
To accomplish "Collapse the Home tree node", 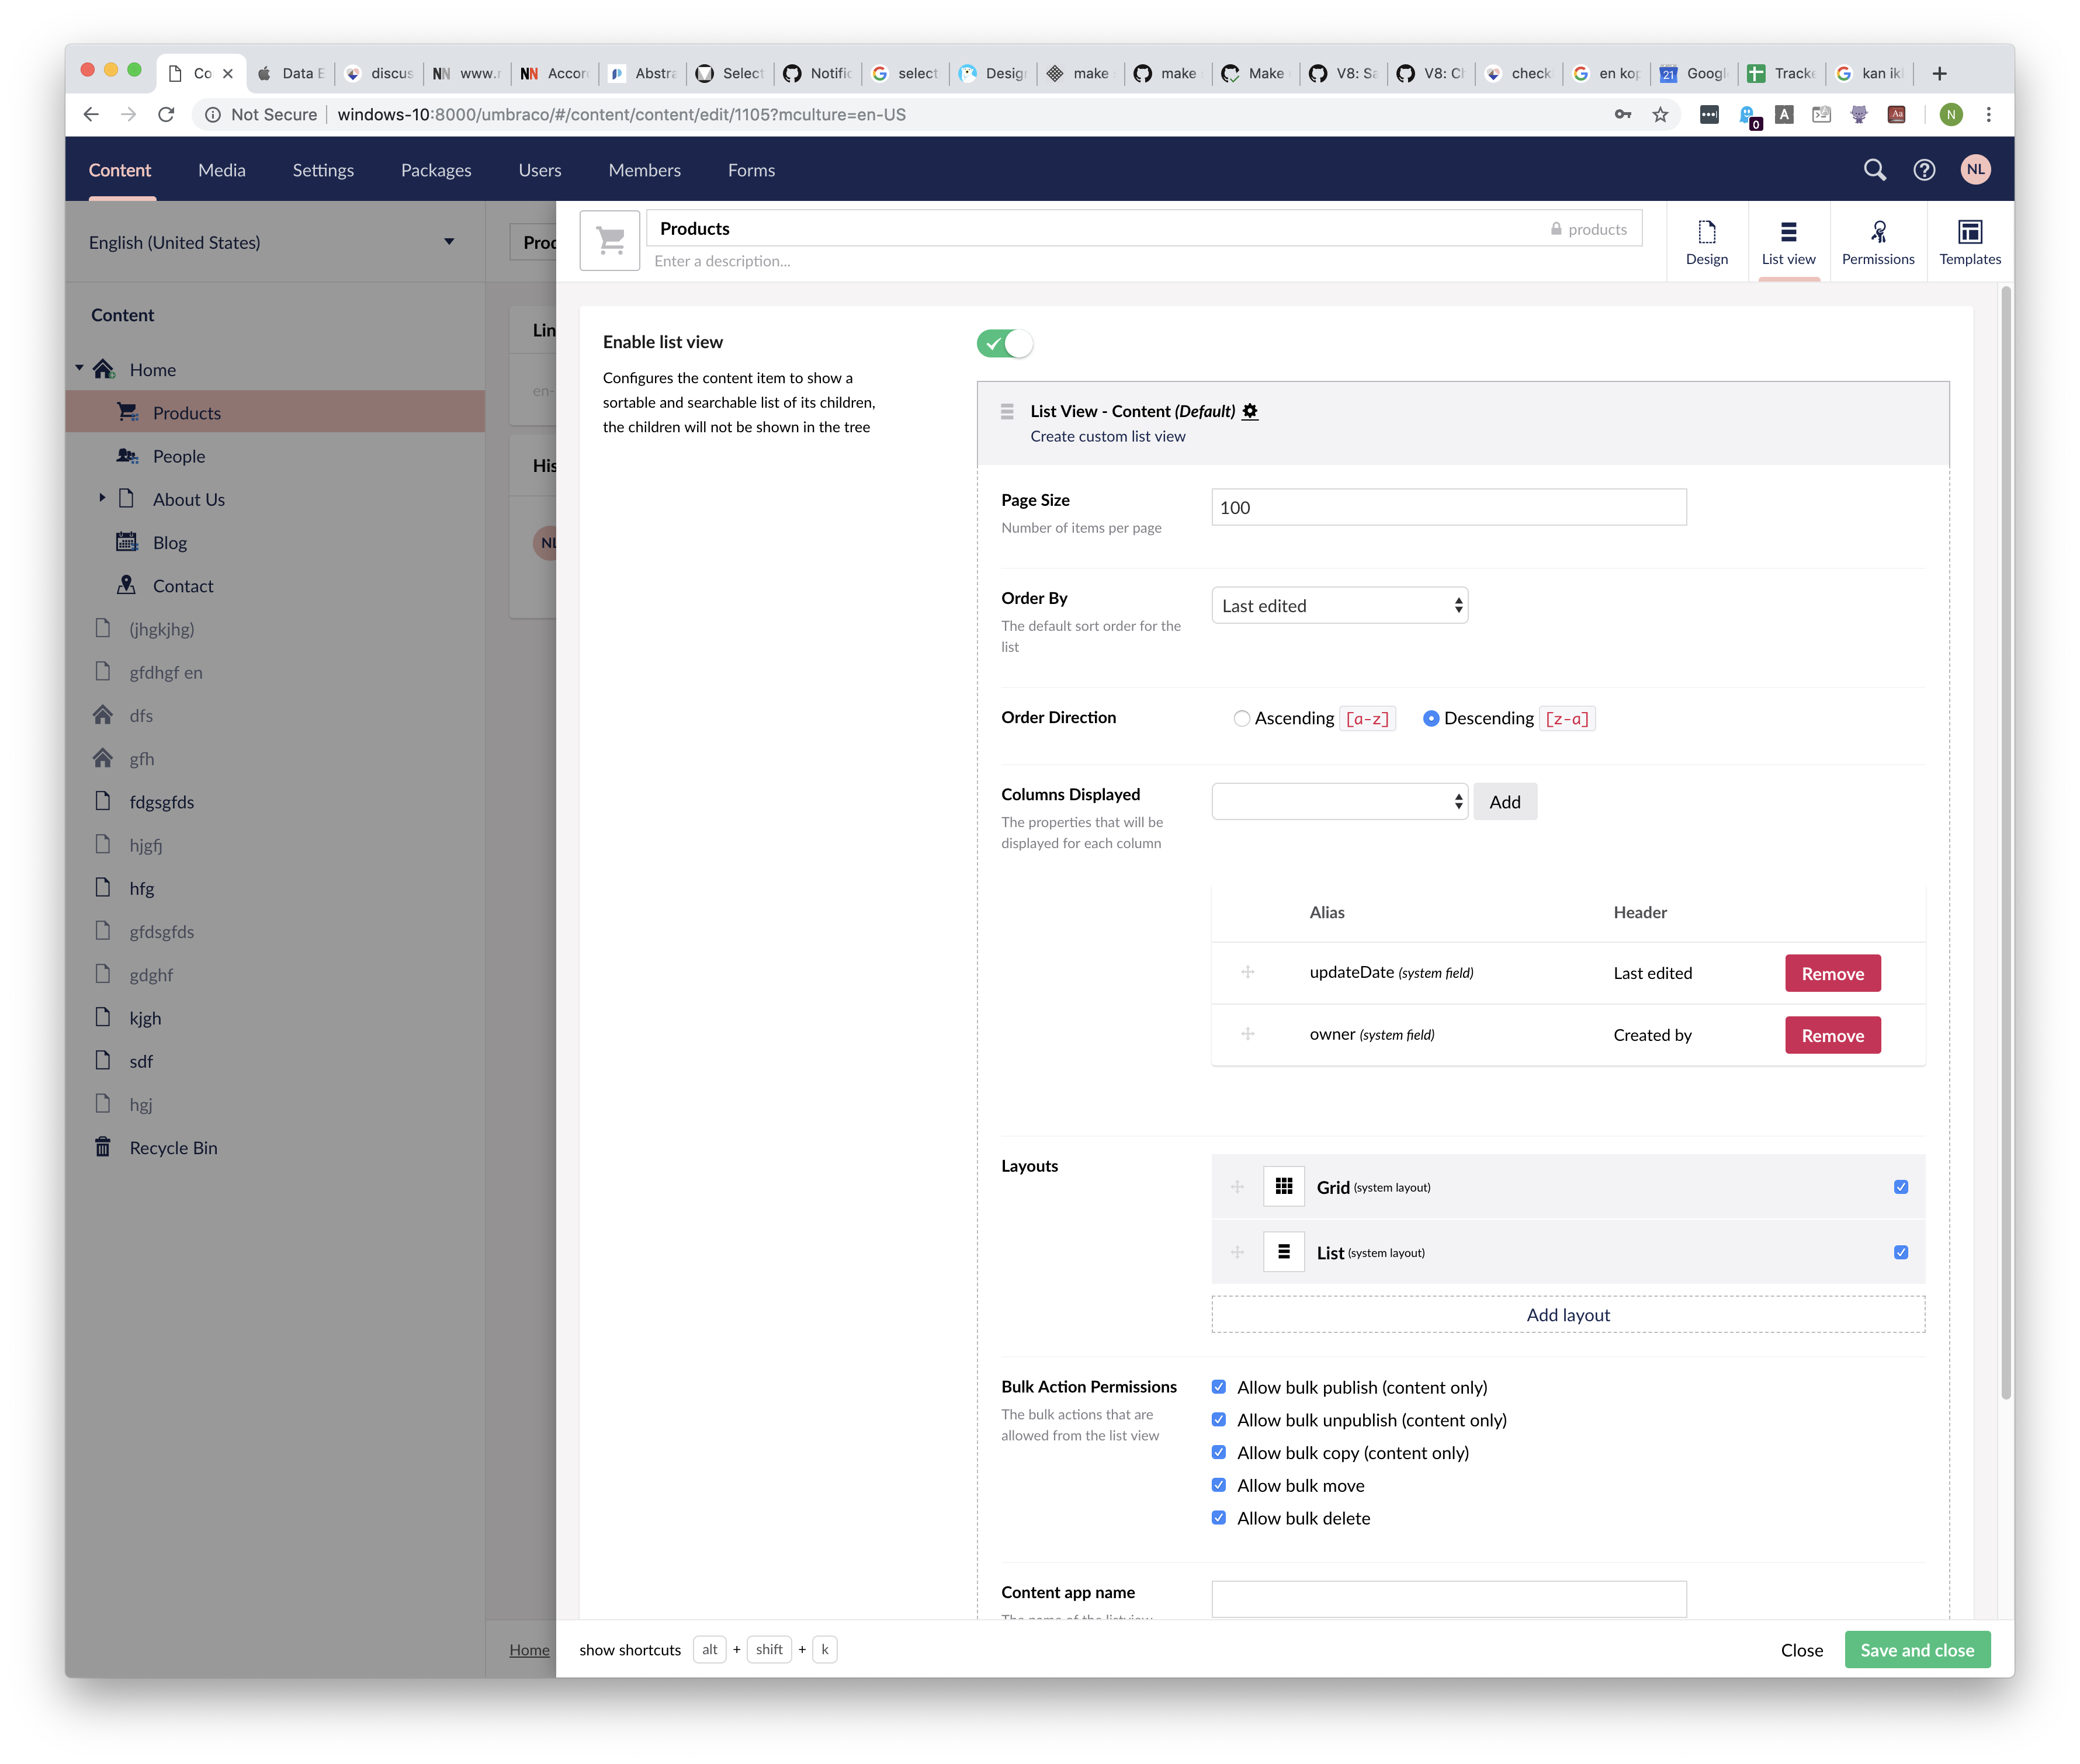I will pos(79,368).
